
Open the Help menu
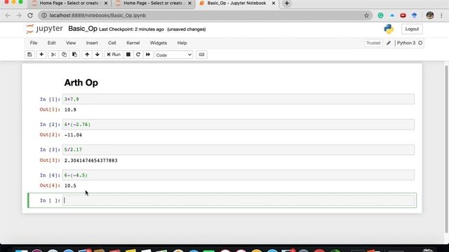[x=182, y=43]
